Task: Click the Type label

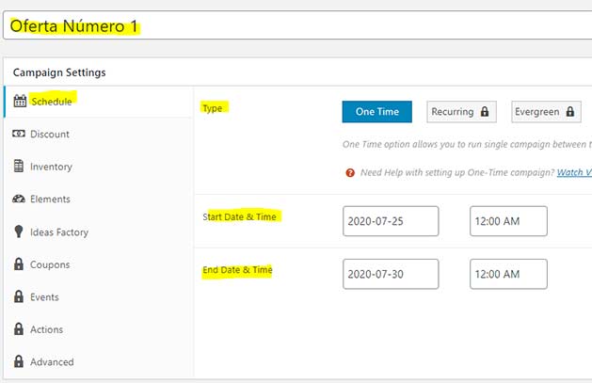Action: (213, 108)
